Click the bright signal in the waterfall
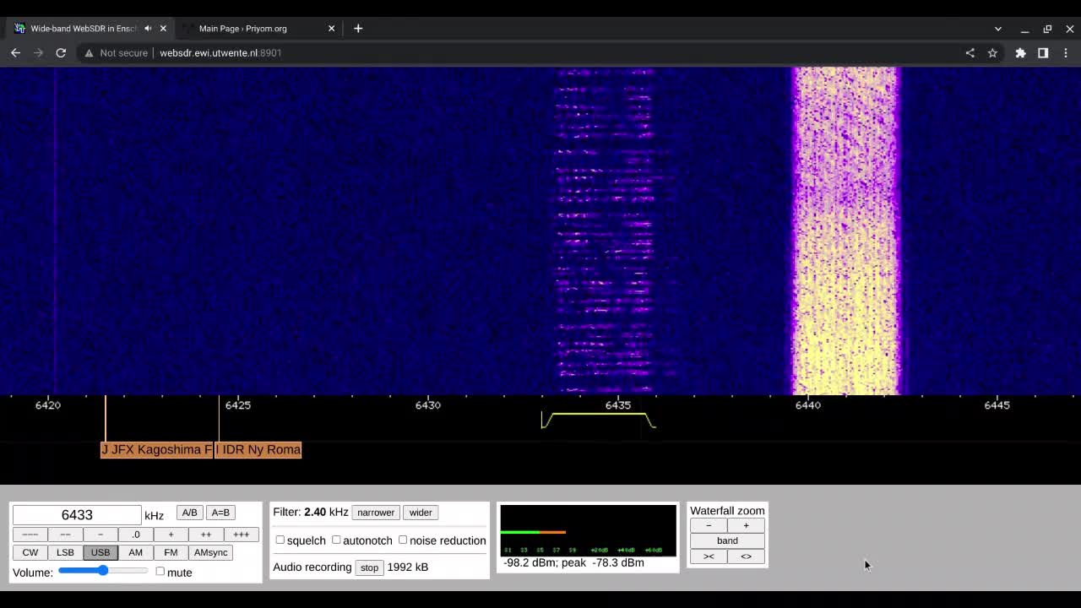 pos(845,231)
